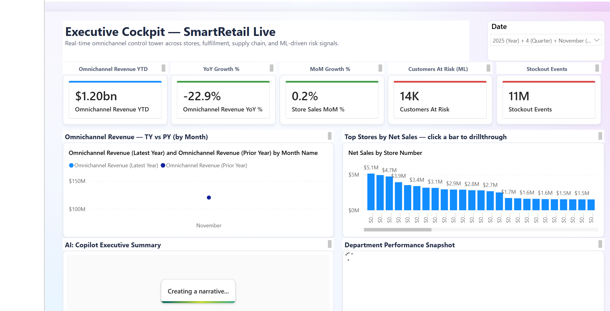Click the "Creating a narrative..." status box
This screenshot has width=610, height=311.
point(198,291)
